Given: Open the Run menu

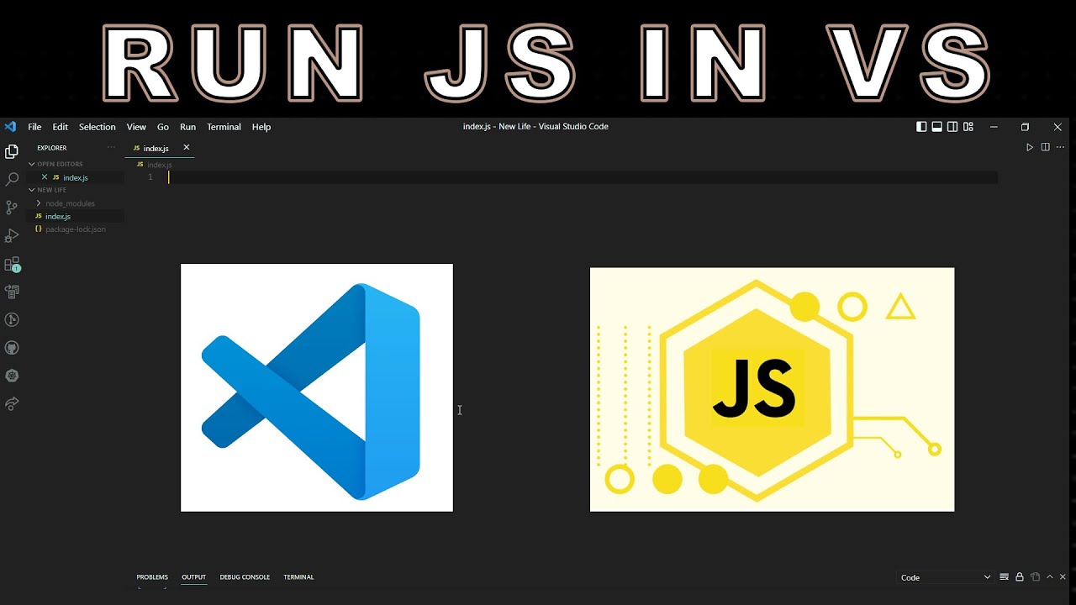Looking at the screenshot, I should point(187,127).
